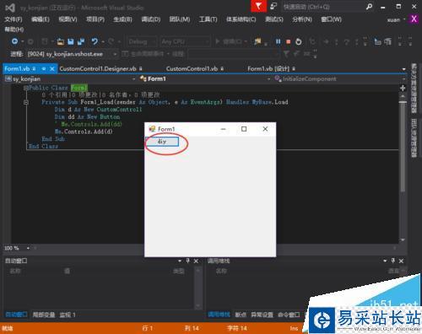Open the Build (B) menu
Image resolution: width=422 pixels, height=334 pixels.
[x=122, y=19]
